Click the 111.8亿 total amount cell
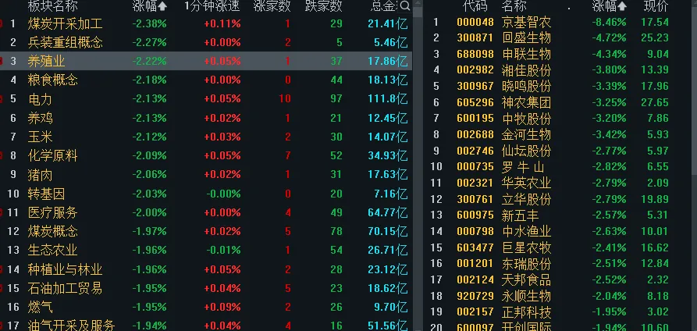Viewport: 697px width, 331px height. tap(388, 99)
